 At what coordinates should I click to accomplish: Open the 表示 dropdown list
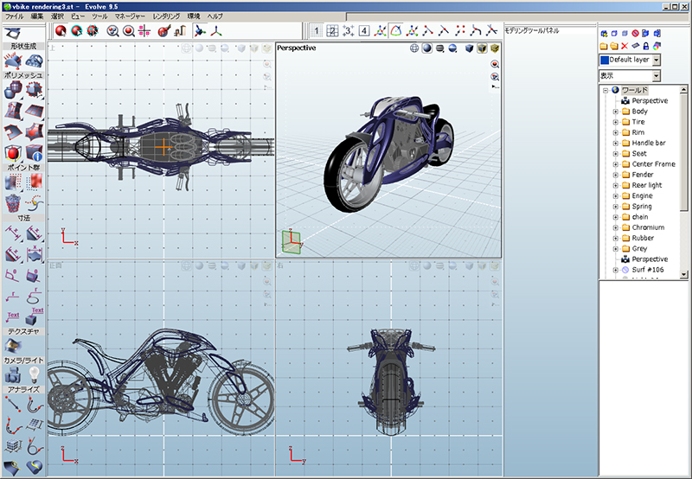coord(656,76)
